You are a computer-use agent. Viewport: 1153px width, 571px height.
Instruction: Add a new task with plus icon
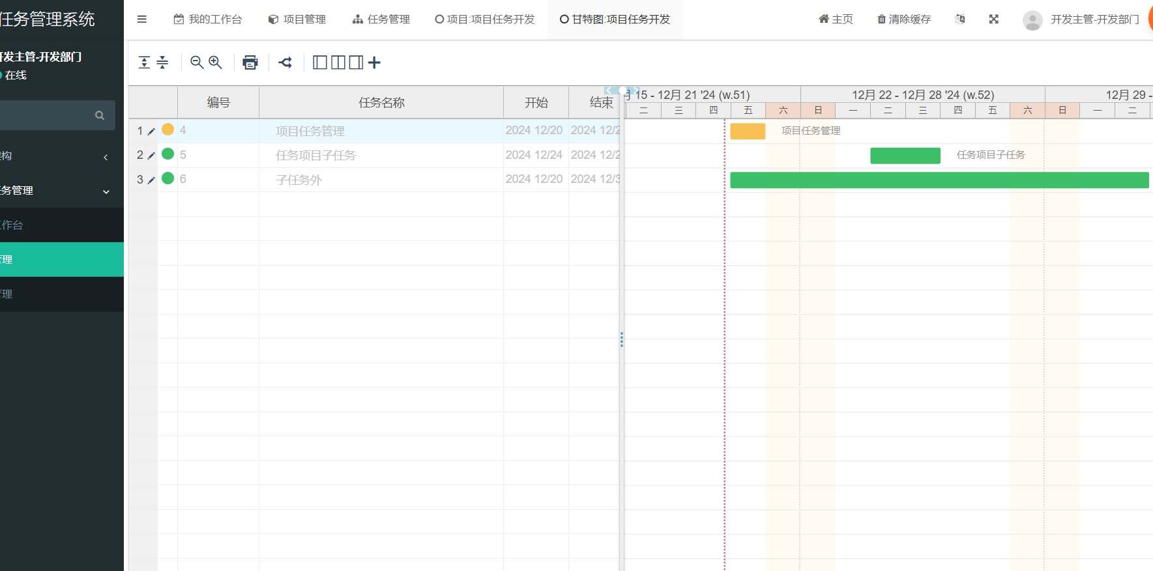[x=374, y=63]
